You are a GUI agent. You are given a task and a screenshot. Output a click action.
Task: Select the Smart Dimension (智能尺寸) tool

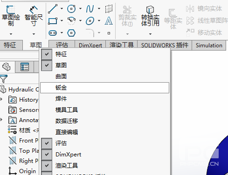click(x=34, y=10)
